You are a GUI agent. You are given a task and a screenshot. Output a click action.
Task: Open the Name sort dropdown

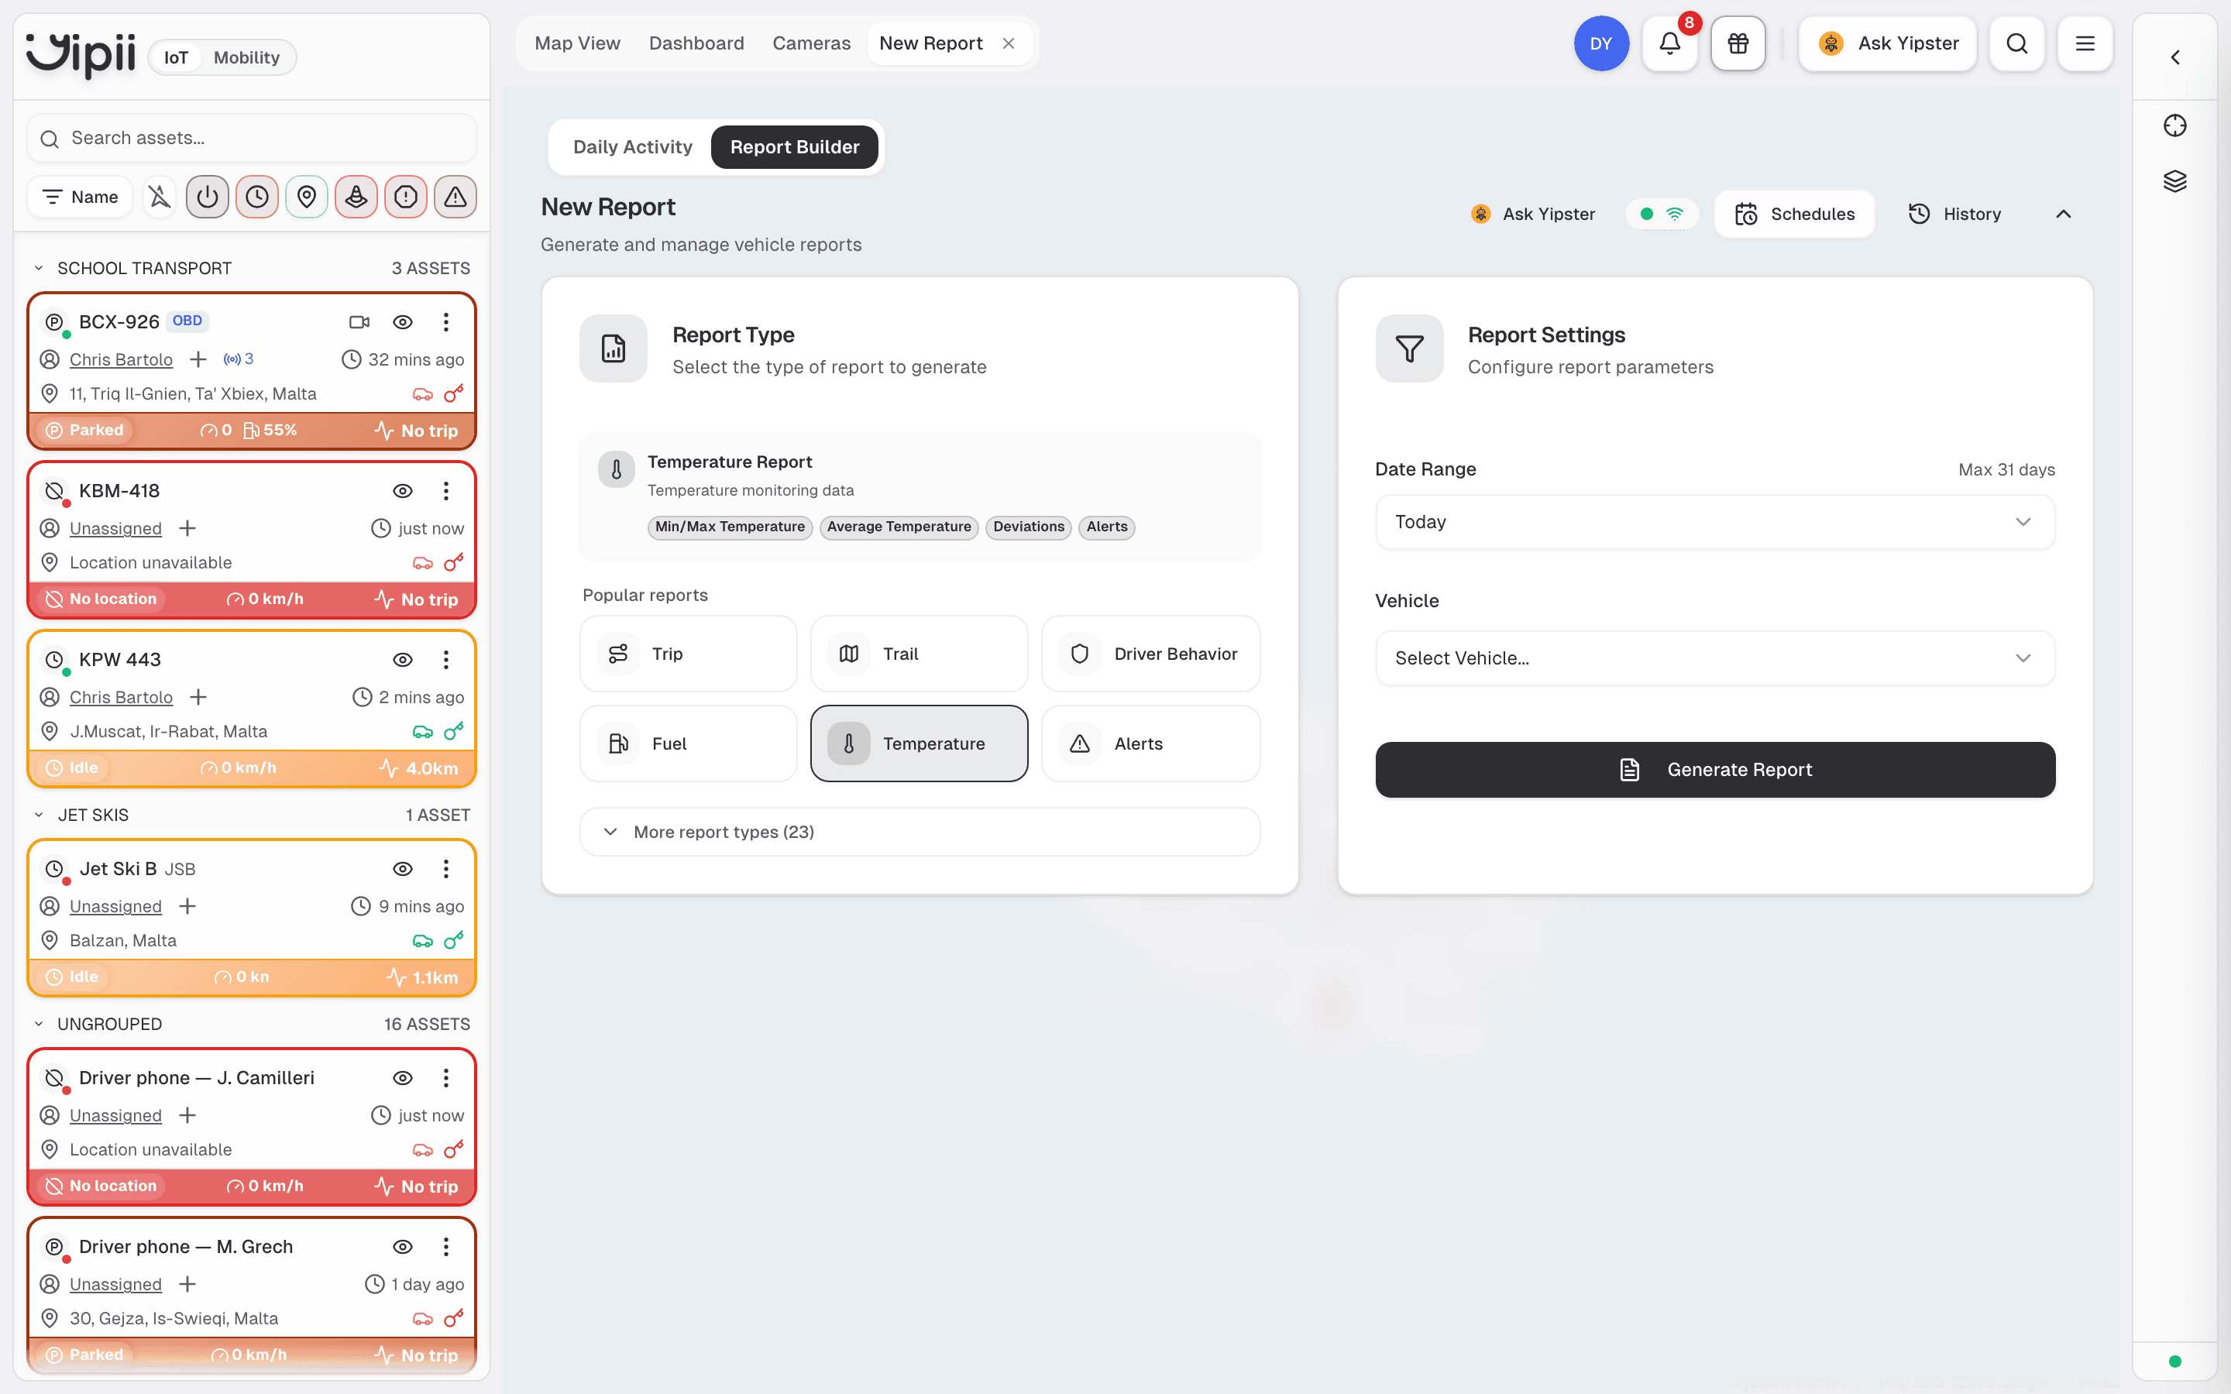click(81, 197)
